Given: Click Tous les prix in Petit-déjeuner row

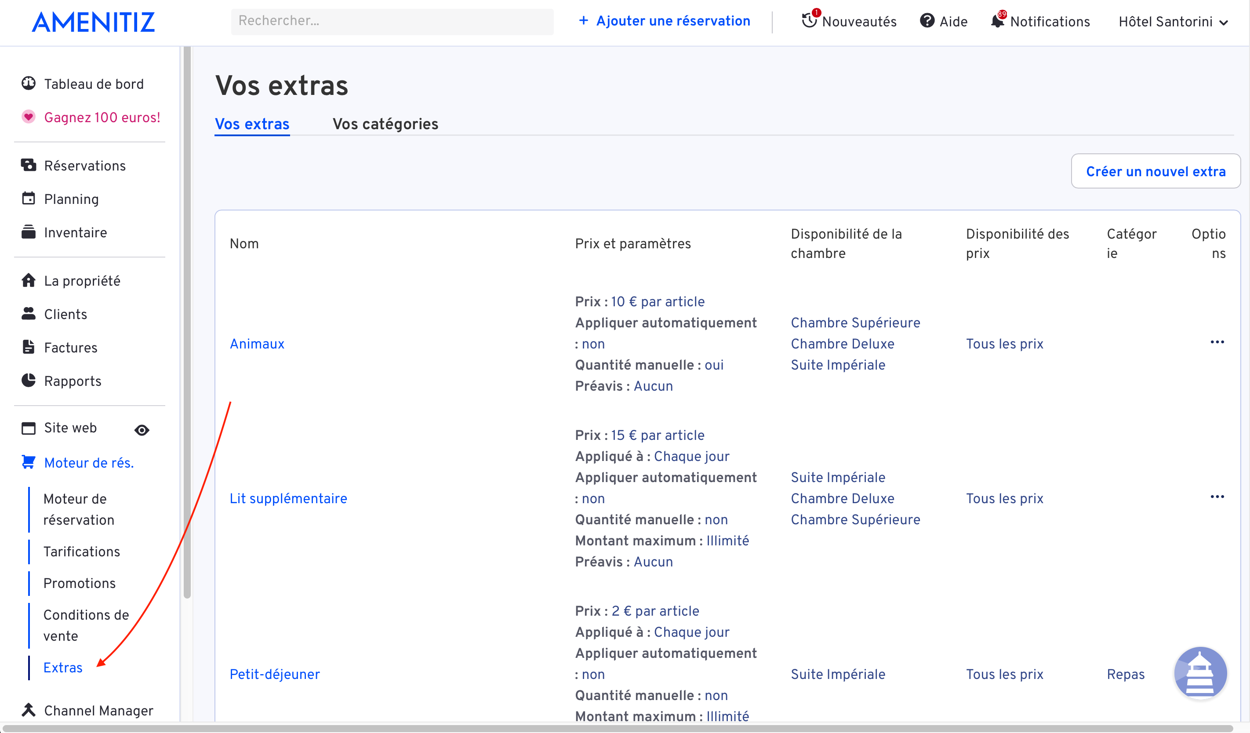Looking at the screenshot, I should [1004, 674].
